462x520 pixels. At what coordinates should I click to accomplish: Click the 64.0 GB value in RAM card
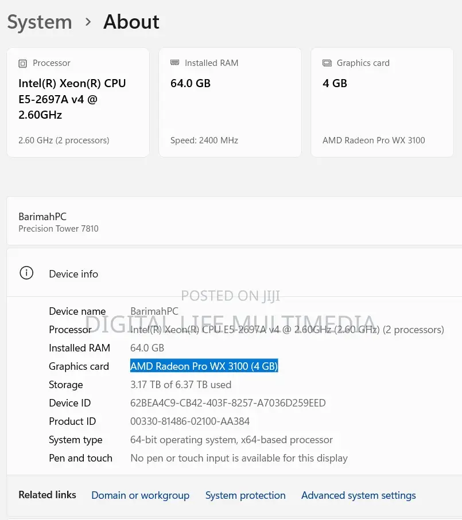click(x=191, y=83)
